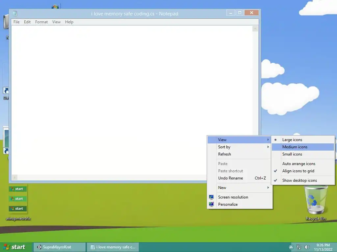Open Personalize from context menu
This screenshot has height=252, width=337.
tap(239, 204)
